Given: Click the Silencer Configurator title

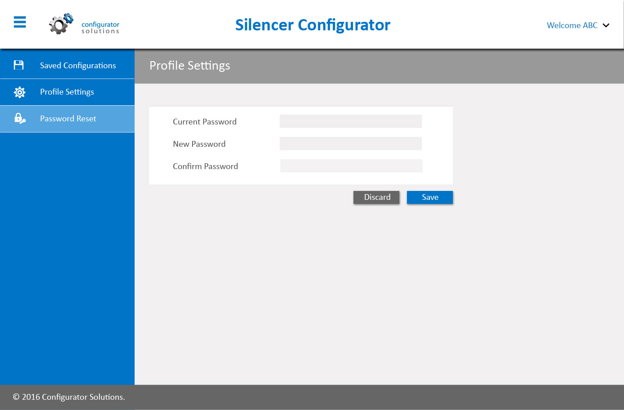Looking at the screenshot, I should pos(312,25).
